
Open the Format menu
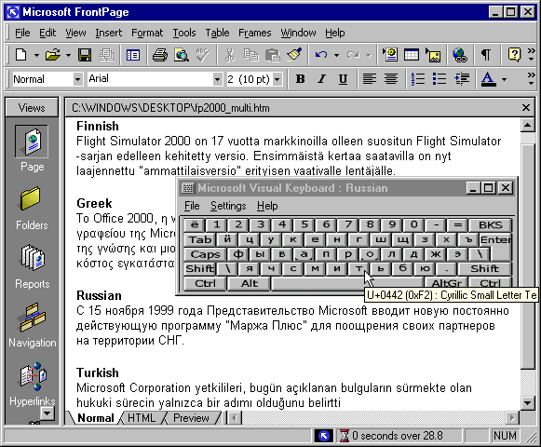point(147,33)
